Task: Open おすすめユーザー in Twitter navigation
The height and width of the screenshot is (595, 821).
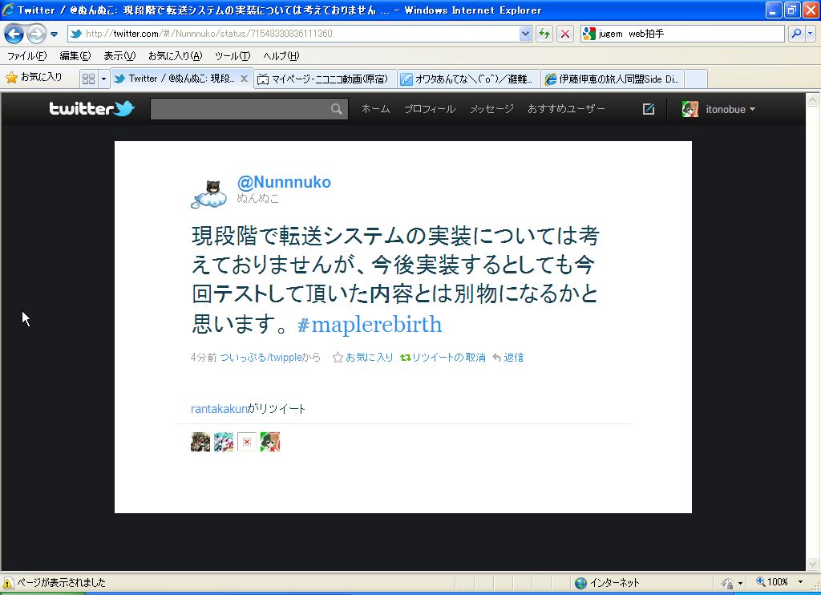Action: [x=566, y=109]
